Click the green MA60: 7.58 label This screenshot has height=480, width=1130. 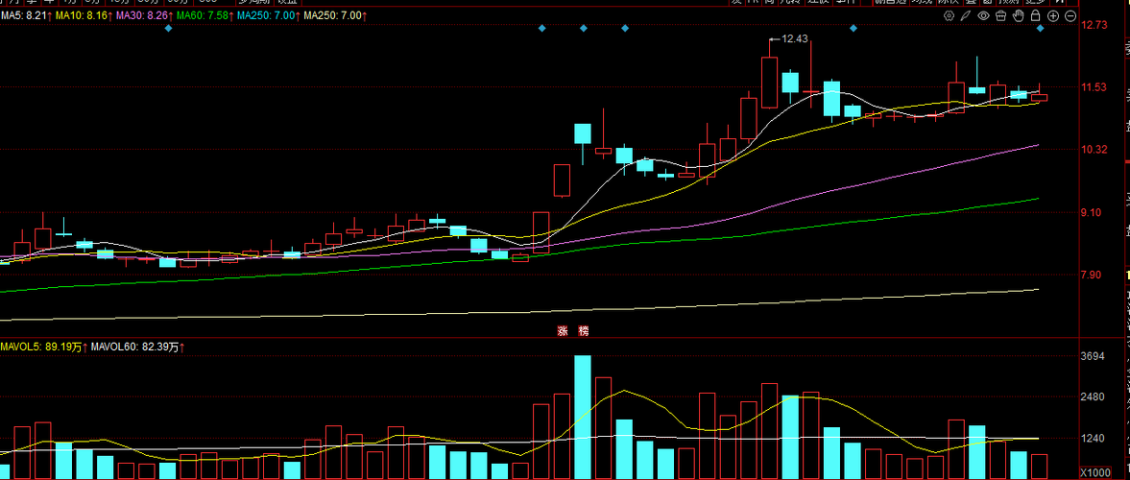204,15
